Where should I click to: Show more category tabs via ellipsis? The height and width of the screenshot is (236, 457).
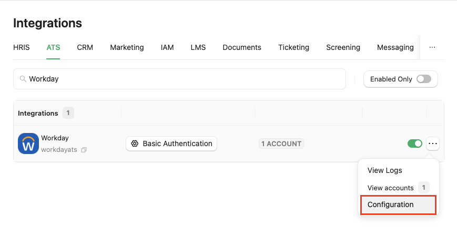point(432,47)
